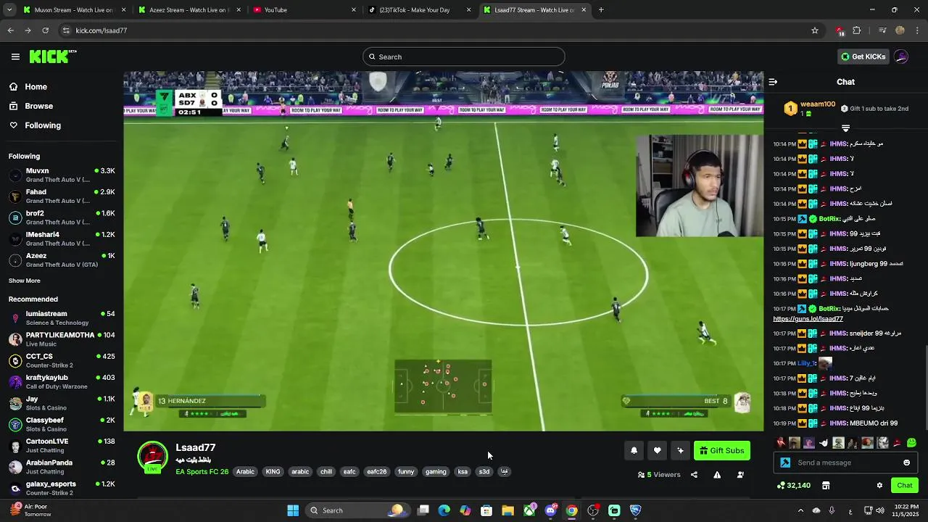928x522 pixels.
Task: Go to Home in sidebar
Action: tap(28, 86)
